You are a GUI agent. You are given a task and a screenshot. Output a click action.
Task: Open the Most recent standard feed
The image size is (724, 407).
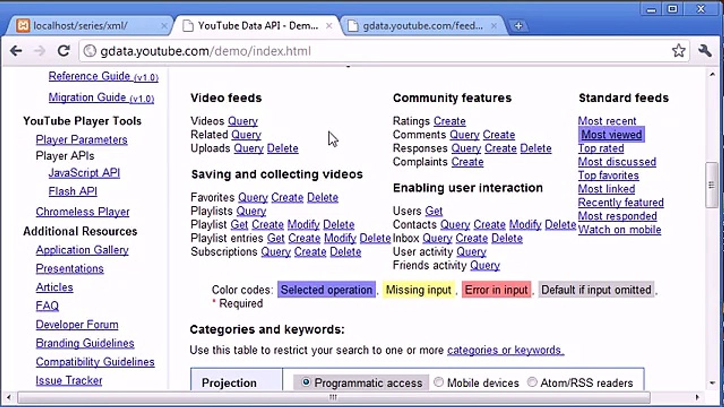coord(607,121)
